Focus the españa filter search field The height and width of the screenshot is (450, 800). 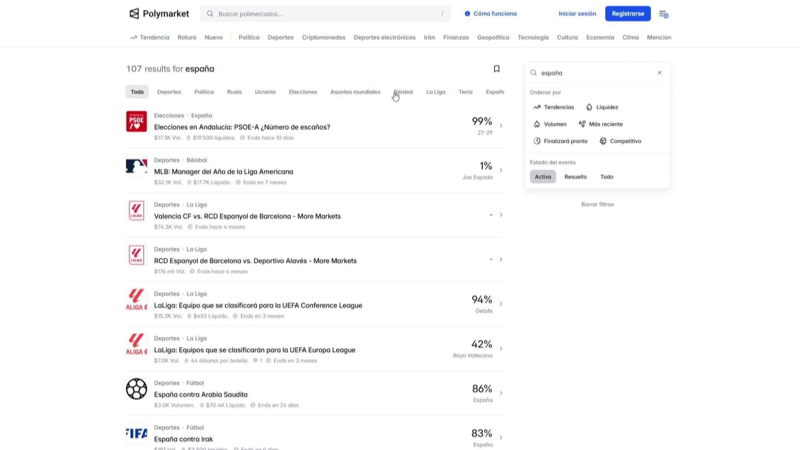[x=597, y=73]
